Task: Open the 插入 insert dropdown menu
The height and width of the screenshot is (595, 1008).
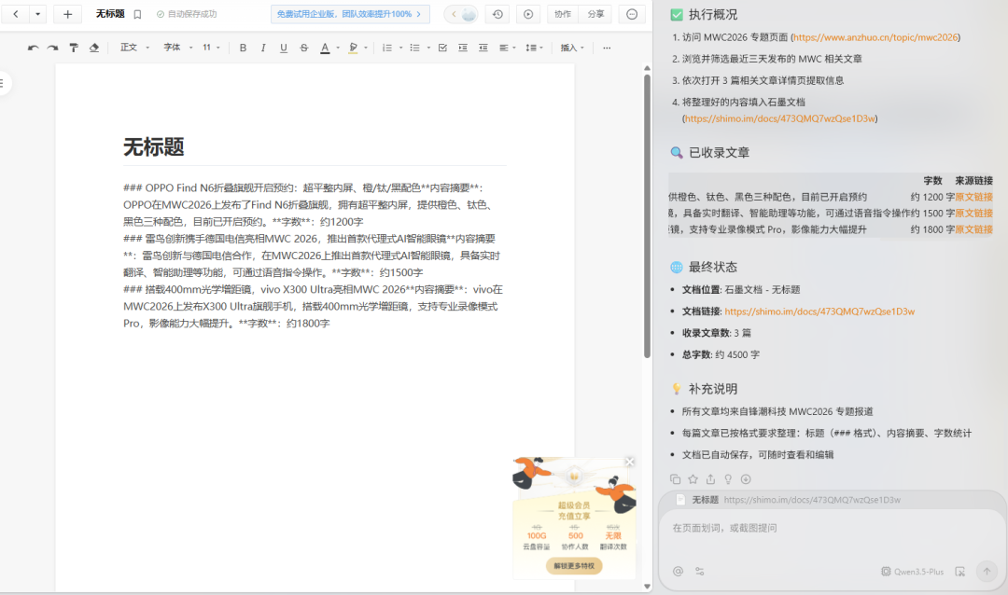Action: tap(572, 48)
